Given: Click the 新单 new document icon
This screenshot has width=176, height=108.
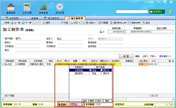Looking at the screenshot, I should click(x=3, y=23).
